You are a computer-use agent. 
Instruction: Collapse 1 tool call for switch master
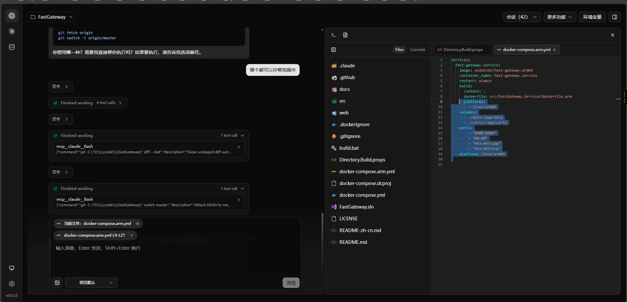(232, 189)
